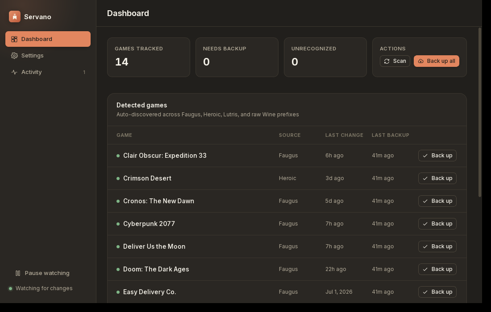
Task: Click the Back up all button
Action: [x=437, y=61]
